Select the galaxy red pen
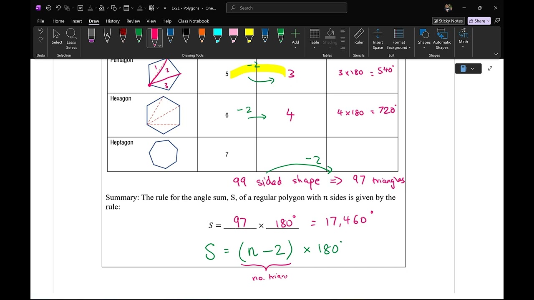This screenshot has width=534, height=300. coord(123,35)
